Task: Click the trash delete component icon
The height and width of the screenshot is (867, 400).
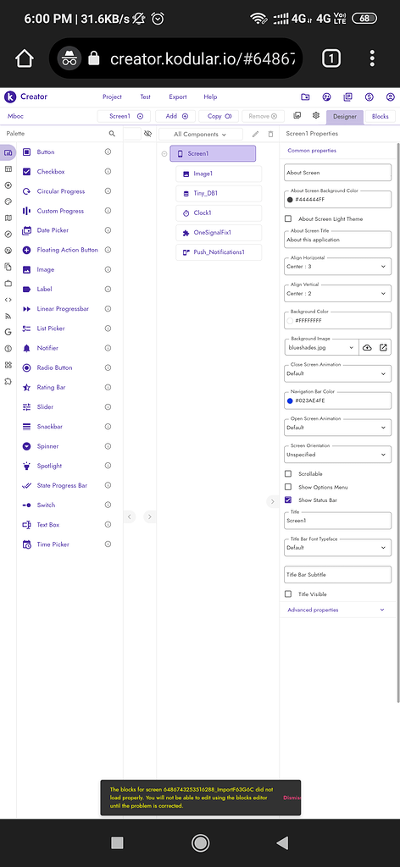Action: tap(270, 134)
